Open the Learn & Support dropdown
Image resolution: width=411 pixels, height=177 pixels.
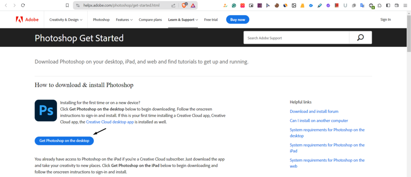tap(183, 20)
